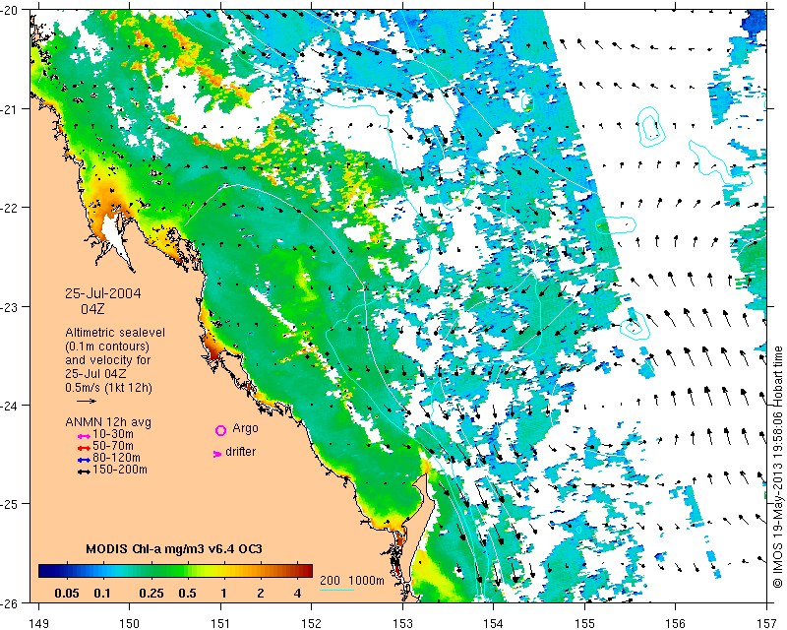Click the '150-200m' depth label
The image size is (787, 630).
(120, 470)
